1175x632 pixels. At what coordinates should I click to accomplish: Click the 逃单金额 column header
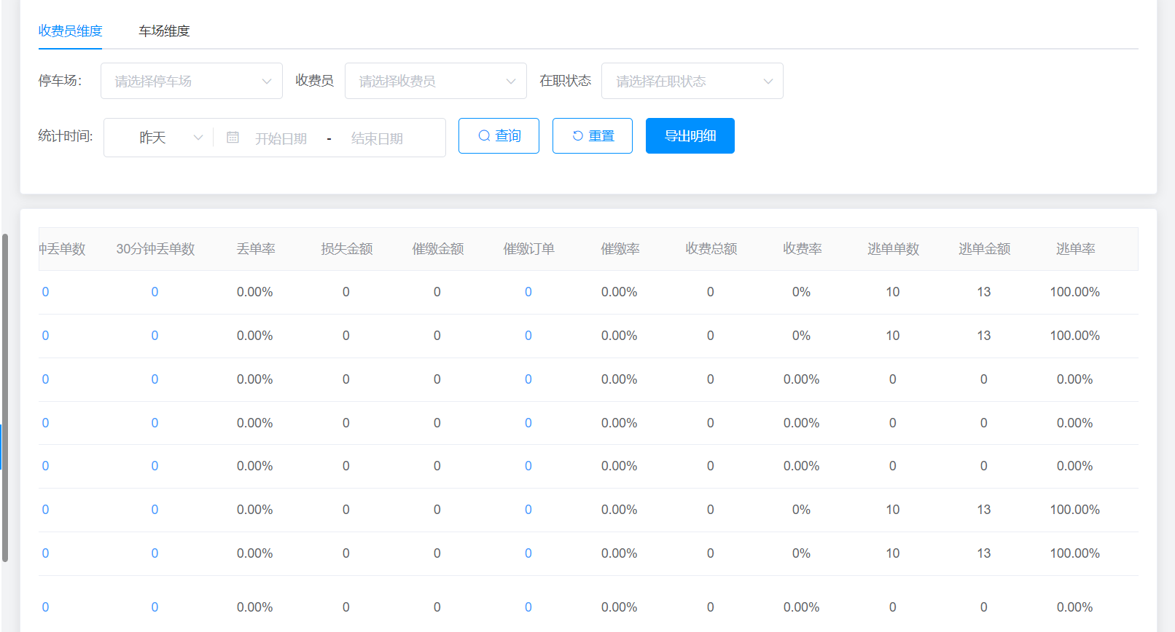point(984,249)
